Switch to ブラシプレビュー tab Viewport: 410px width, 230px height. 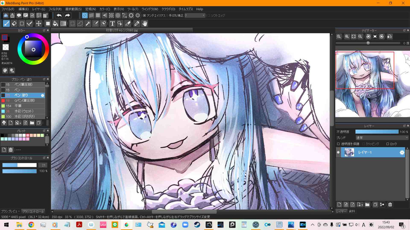click(x=10, y=211)
